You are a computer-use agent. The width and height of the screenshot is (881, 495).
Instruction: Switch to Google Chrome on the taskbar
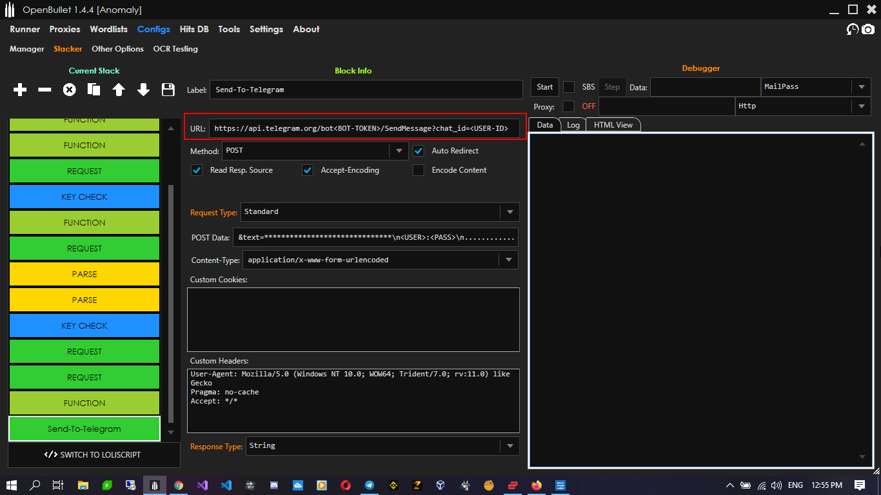tap(179, 485)
